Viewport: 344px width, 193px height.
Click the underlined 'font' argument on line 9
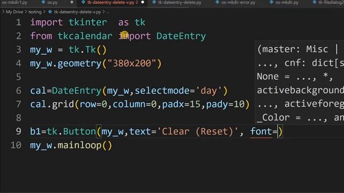pos(261,131)
